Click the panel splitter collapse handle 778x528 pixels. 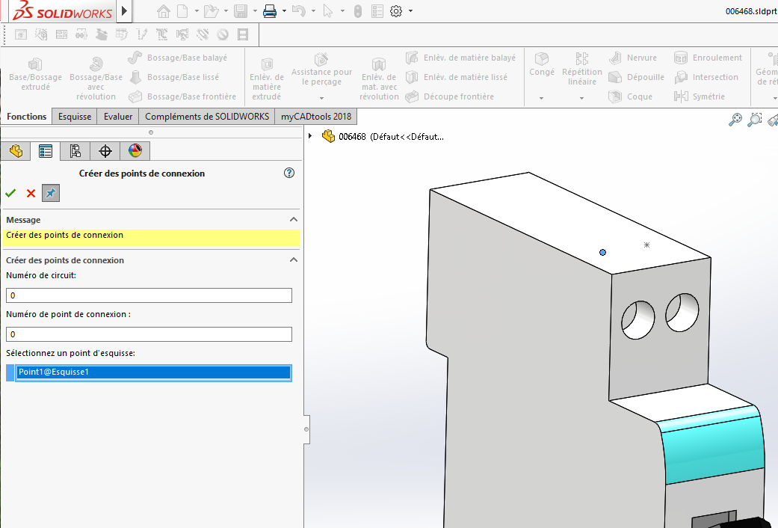[x=306, y=429]
